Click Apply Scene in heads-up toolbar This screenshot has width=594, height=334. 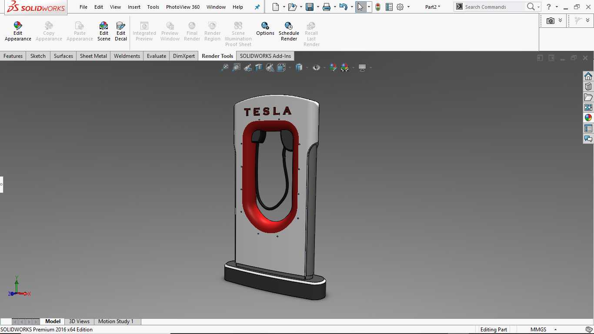point(345,67)
